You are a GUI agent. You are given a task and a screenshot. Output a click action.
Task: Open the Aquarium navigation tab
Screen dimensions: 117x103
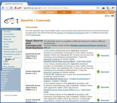tap(50, 12)
